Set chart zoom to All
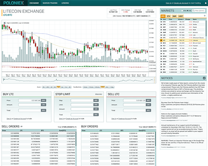Screen dimensions: 208x166 point(69,87)
